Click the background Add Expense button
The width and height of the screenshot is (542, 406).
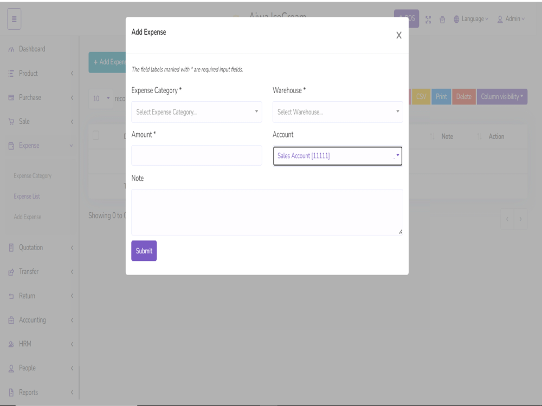107,62
